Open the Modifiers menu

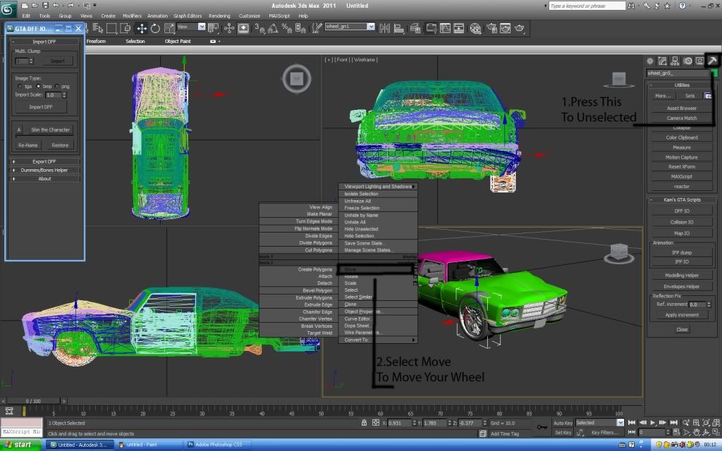point(132,16)
